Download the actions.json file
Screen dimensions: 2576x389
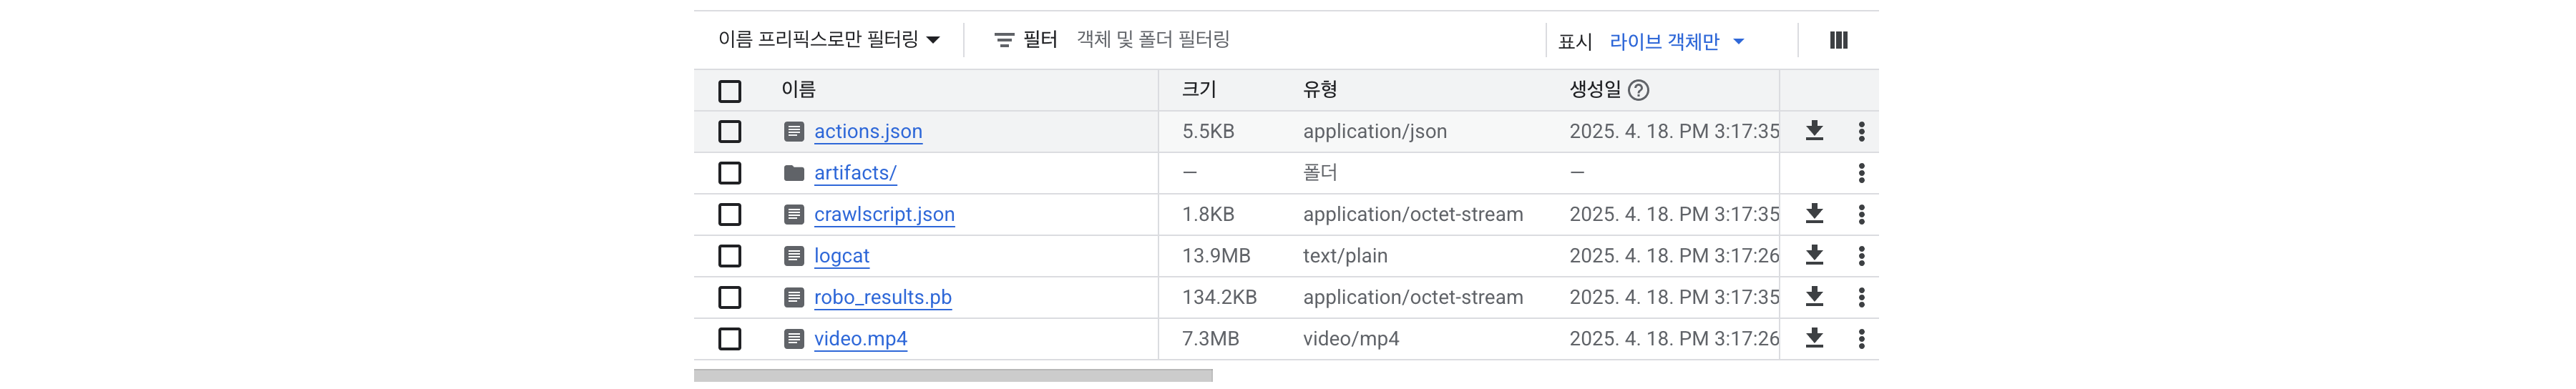coord(1814,131)
